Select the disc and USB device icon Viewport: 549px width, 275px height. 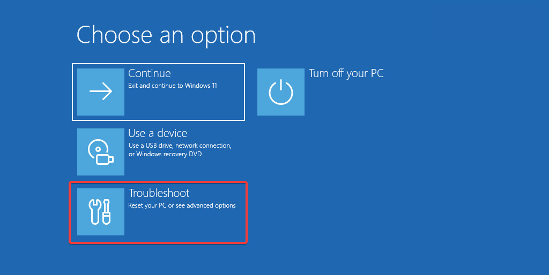(101, 152)
